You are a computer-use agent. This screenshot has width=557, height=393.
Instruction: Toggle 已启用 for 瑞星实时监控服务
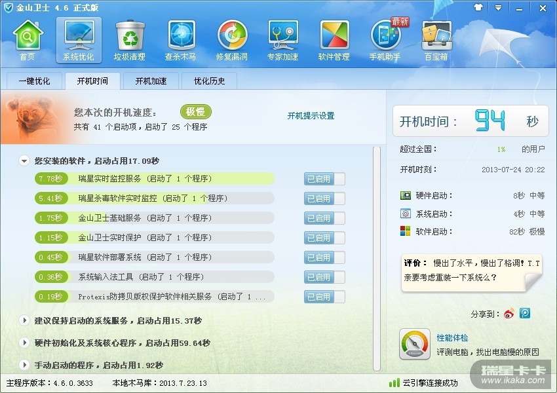pyautogui.click(x=324, y=179)
